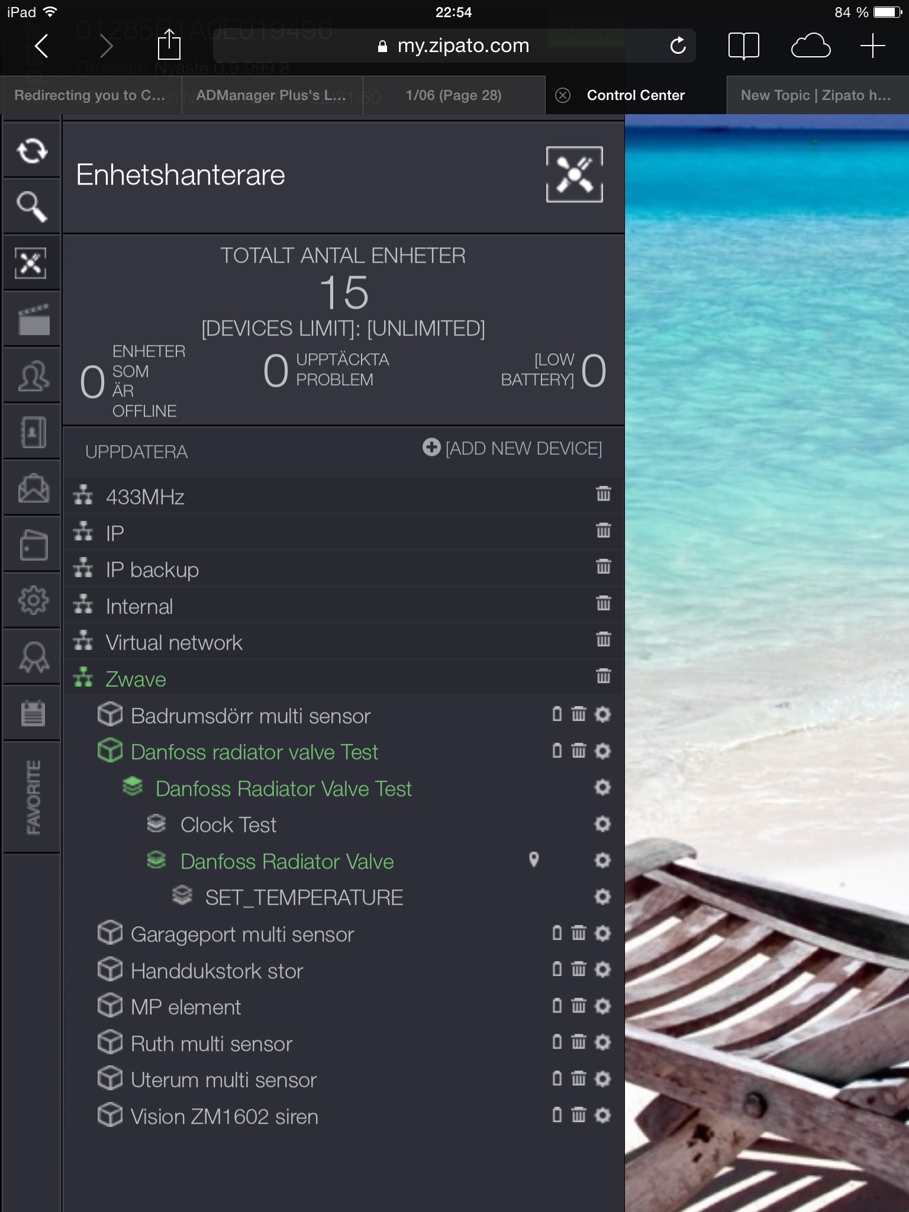The width and height of the screenshot is (909, 1212).
Task: Click the location pin on Danfoss Radiator Valve
Action: pos(534,860)
